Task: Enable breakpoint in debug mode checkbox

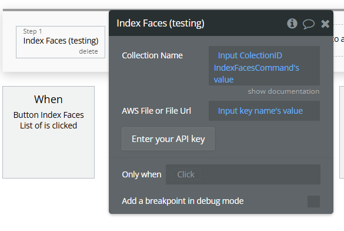Action: (x=313, y=202)
